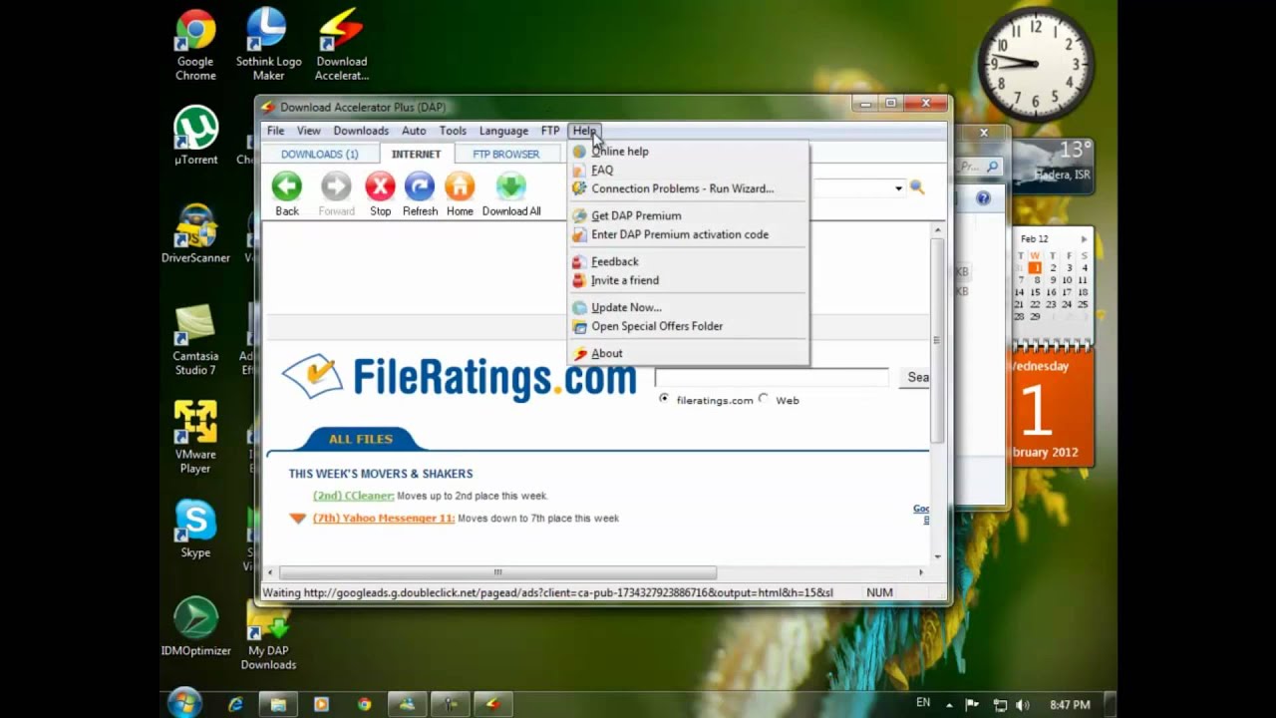Click the Download All green arrow icon
The image size is (1276, 718).
[x=510, y=186]
